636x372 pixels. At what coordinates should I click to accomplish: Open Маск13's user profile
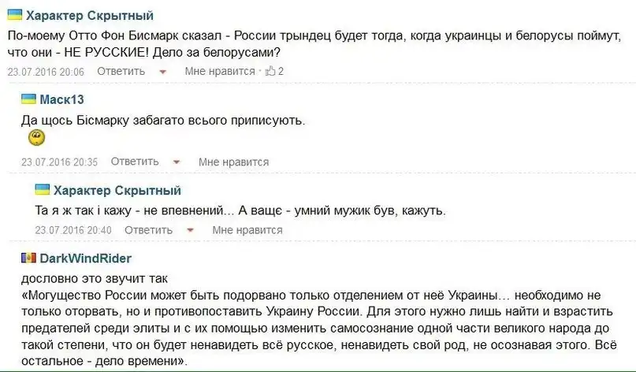tap(61, 100)
